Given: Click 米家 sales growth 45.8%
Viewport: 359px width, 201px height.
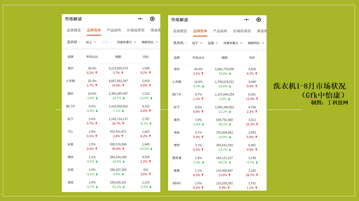Looking at the screenshot, I should coord(116,149).
